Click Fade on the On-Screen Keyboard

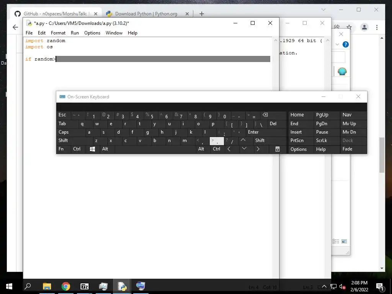pos(353,149)
